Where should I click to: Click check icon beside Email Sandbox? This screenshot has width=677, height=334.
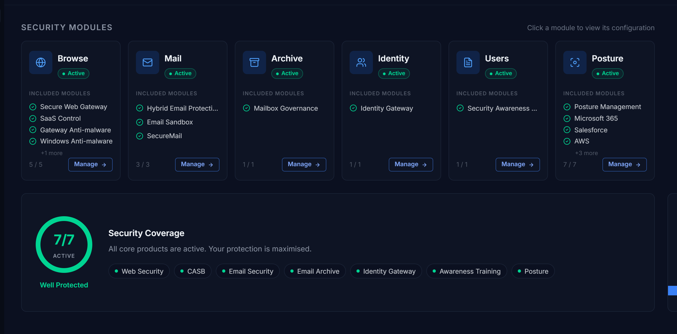[140, 122]
